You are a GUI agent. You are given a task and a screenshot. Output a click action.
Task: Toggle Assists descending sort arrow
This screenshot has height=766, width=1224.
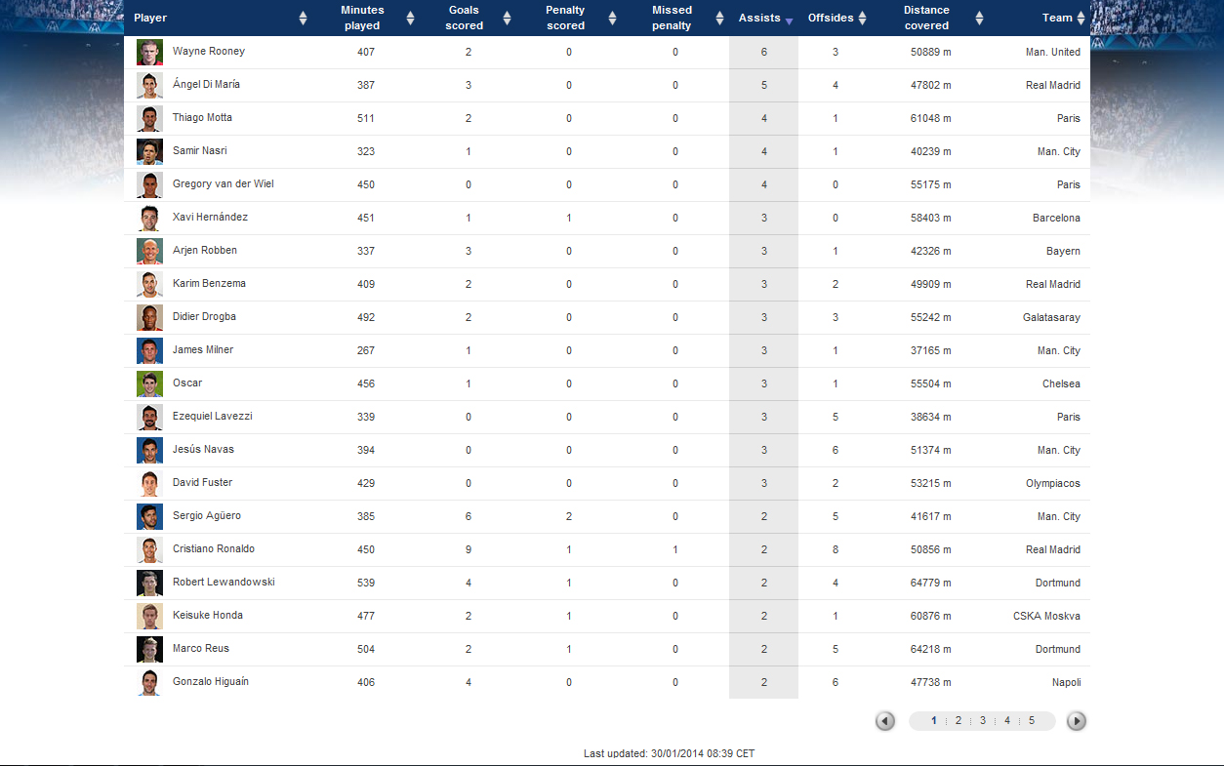point(789,20)
